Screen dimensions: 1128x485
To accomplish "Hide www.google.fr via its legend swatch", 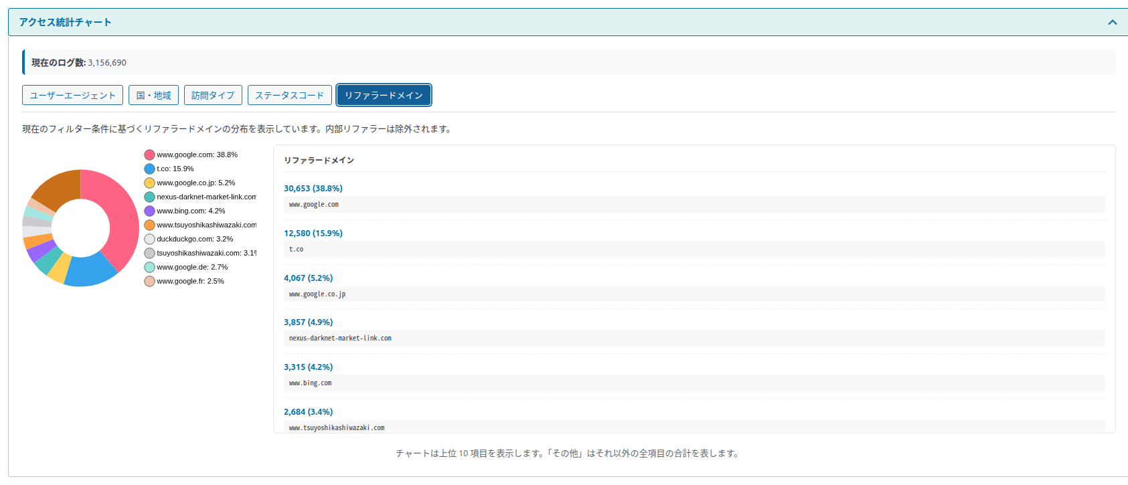I will (149, 281).
